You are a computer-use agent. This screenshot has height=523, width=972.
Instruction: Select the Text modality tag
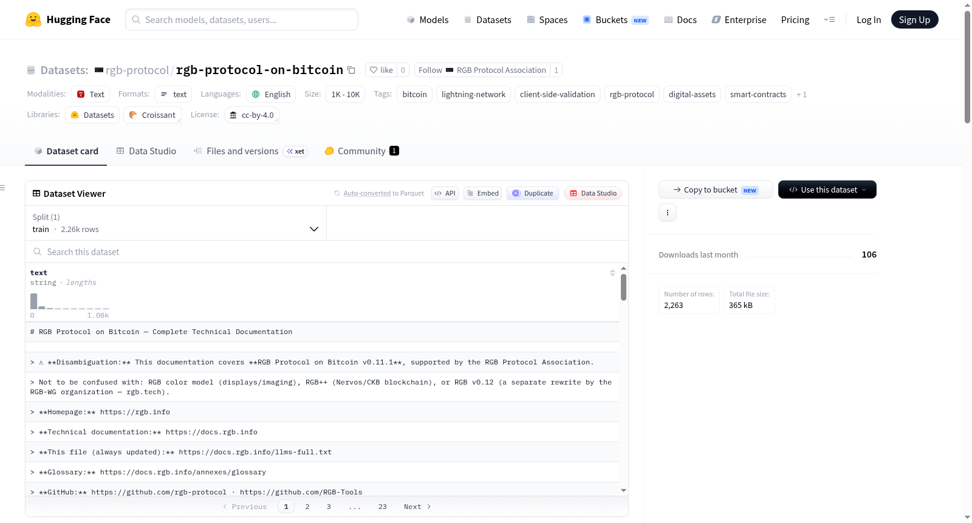coord(91,94)
